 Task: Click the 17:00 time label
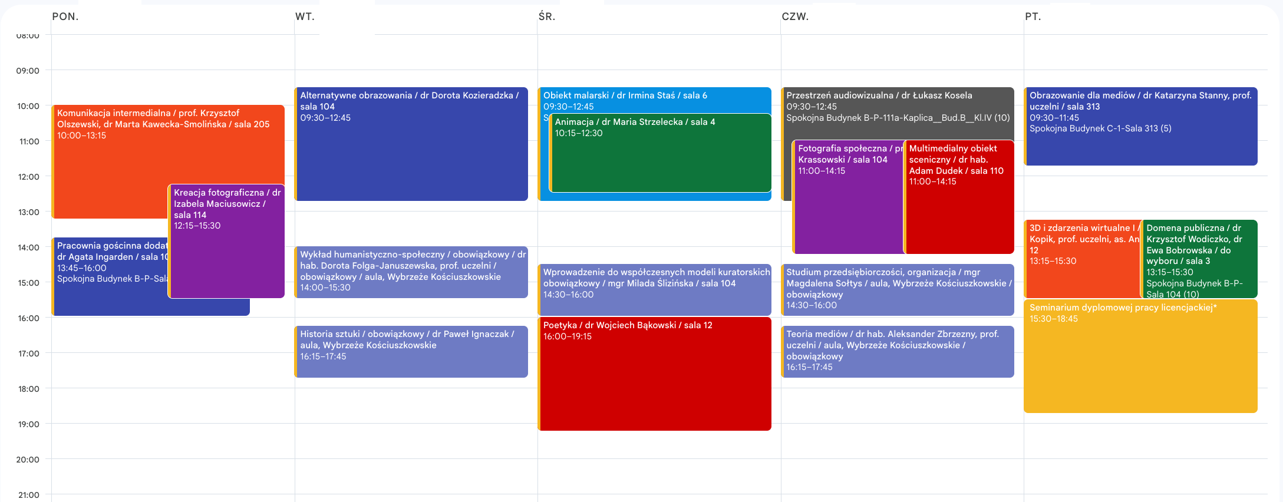click(28, 354)
